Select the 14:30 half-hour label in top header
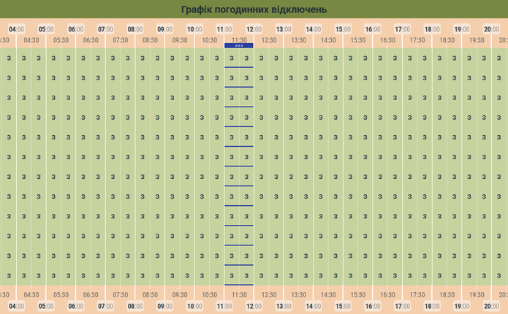Viewport: 508px width, 314px height. 328,40
